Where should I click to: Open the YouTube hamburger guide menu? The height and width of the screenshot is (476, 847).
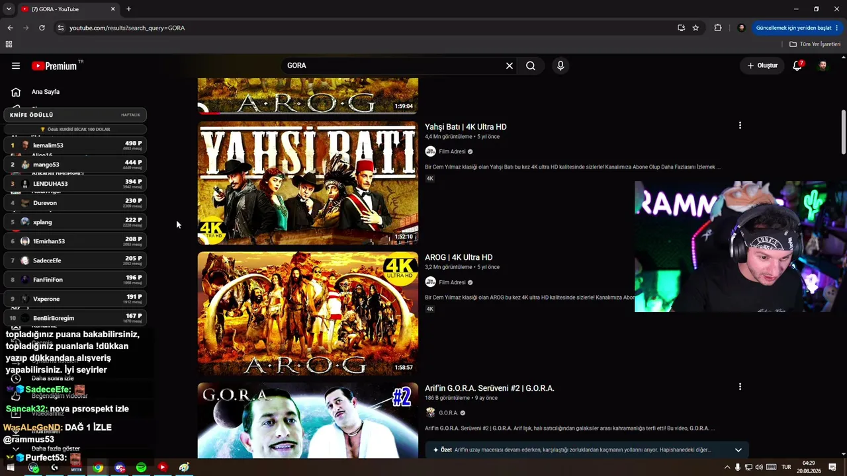coord(16,65)
